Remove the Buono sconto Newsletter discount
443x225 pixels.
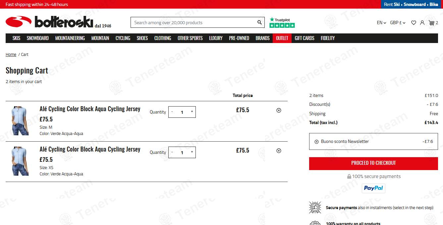point(316,142)
